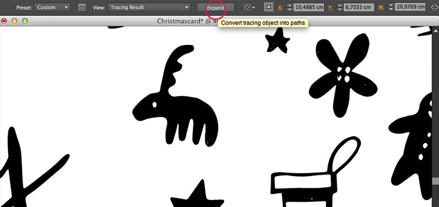Click the View: label text
This screenshot has height=207, width=439.
coord(99,8)
